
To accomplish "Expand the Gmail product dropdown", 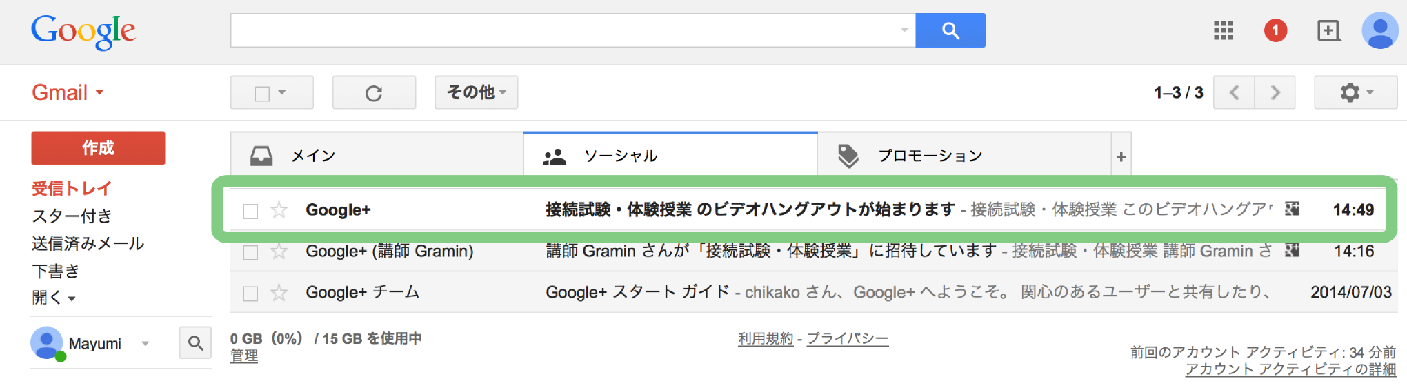I will 68,92.
